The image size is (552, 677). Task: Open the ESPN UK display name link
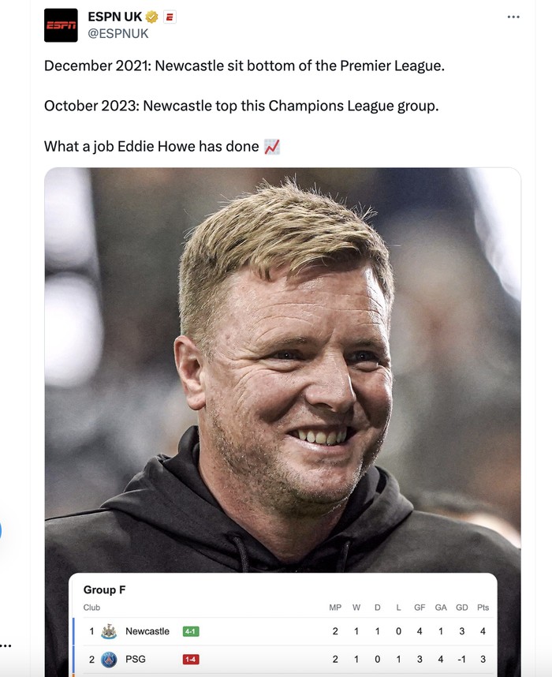(115, 17)
